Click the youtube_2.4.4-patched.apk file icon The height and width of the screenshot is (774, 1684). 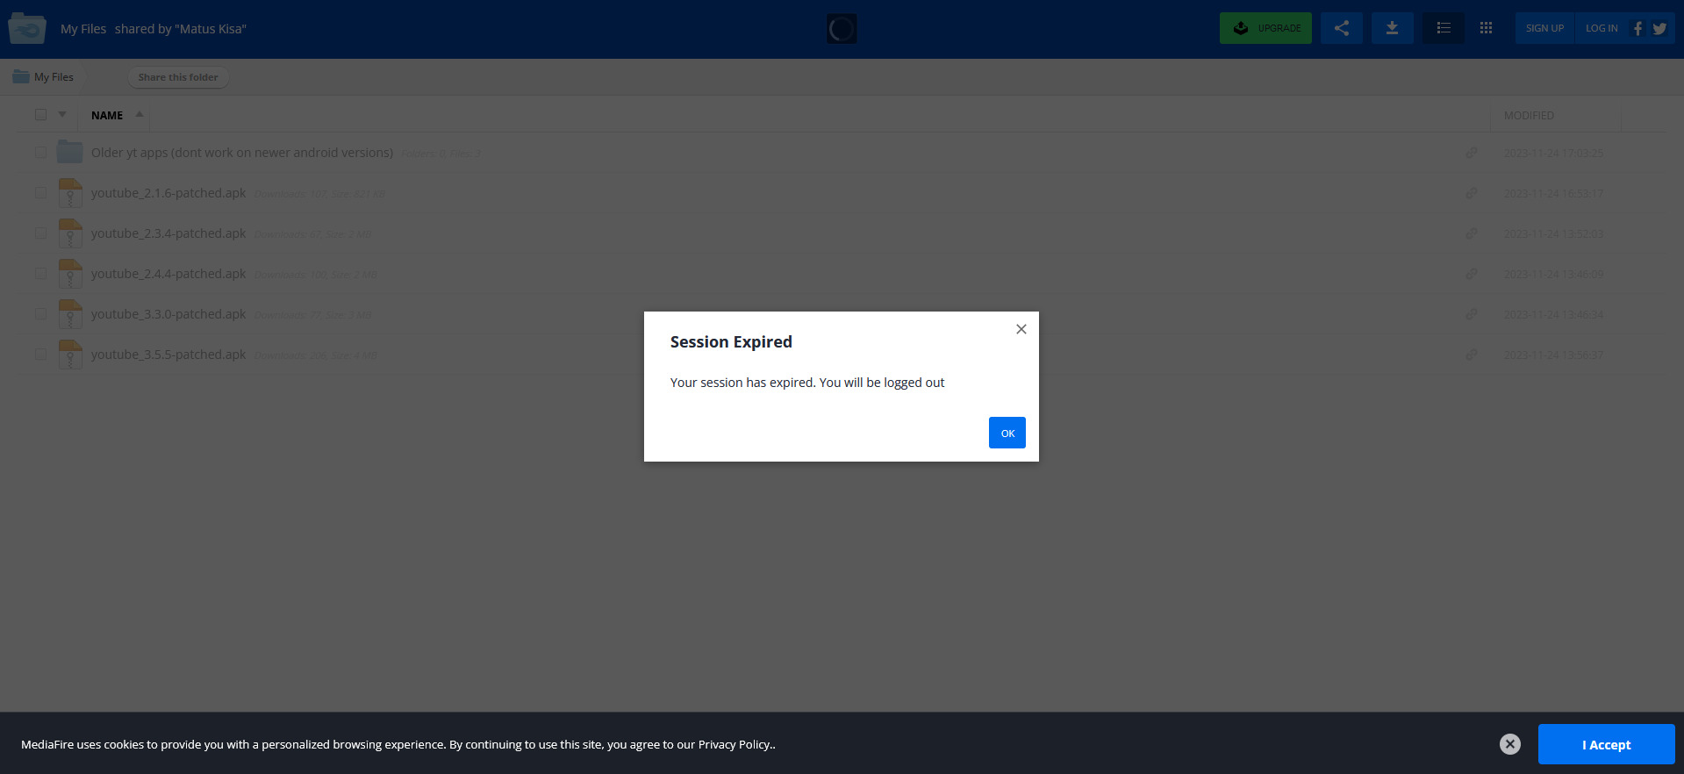70,273
